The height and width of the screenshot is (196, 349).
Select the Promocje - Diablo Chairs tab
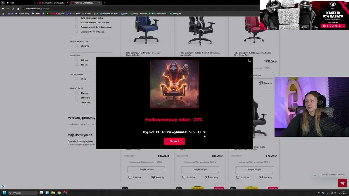(86, 3)
